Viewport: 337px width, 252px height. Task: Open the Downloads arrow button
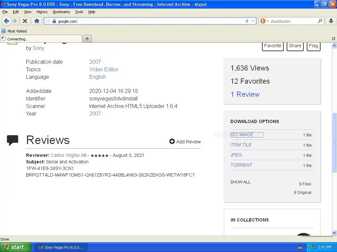click(331, 21)
